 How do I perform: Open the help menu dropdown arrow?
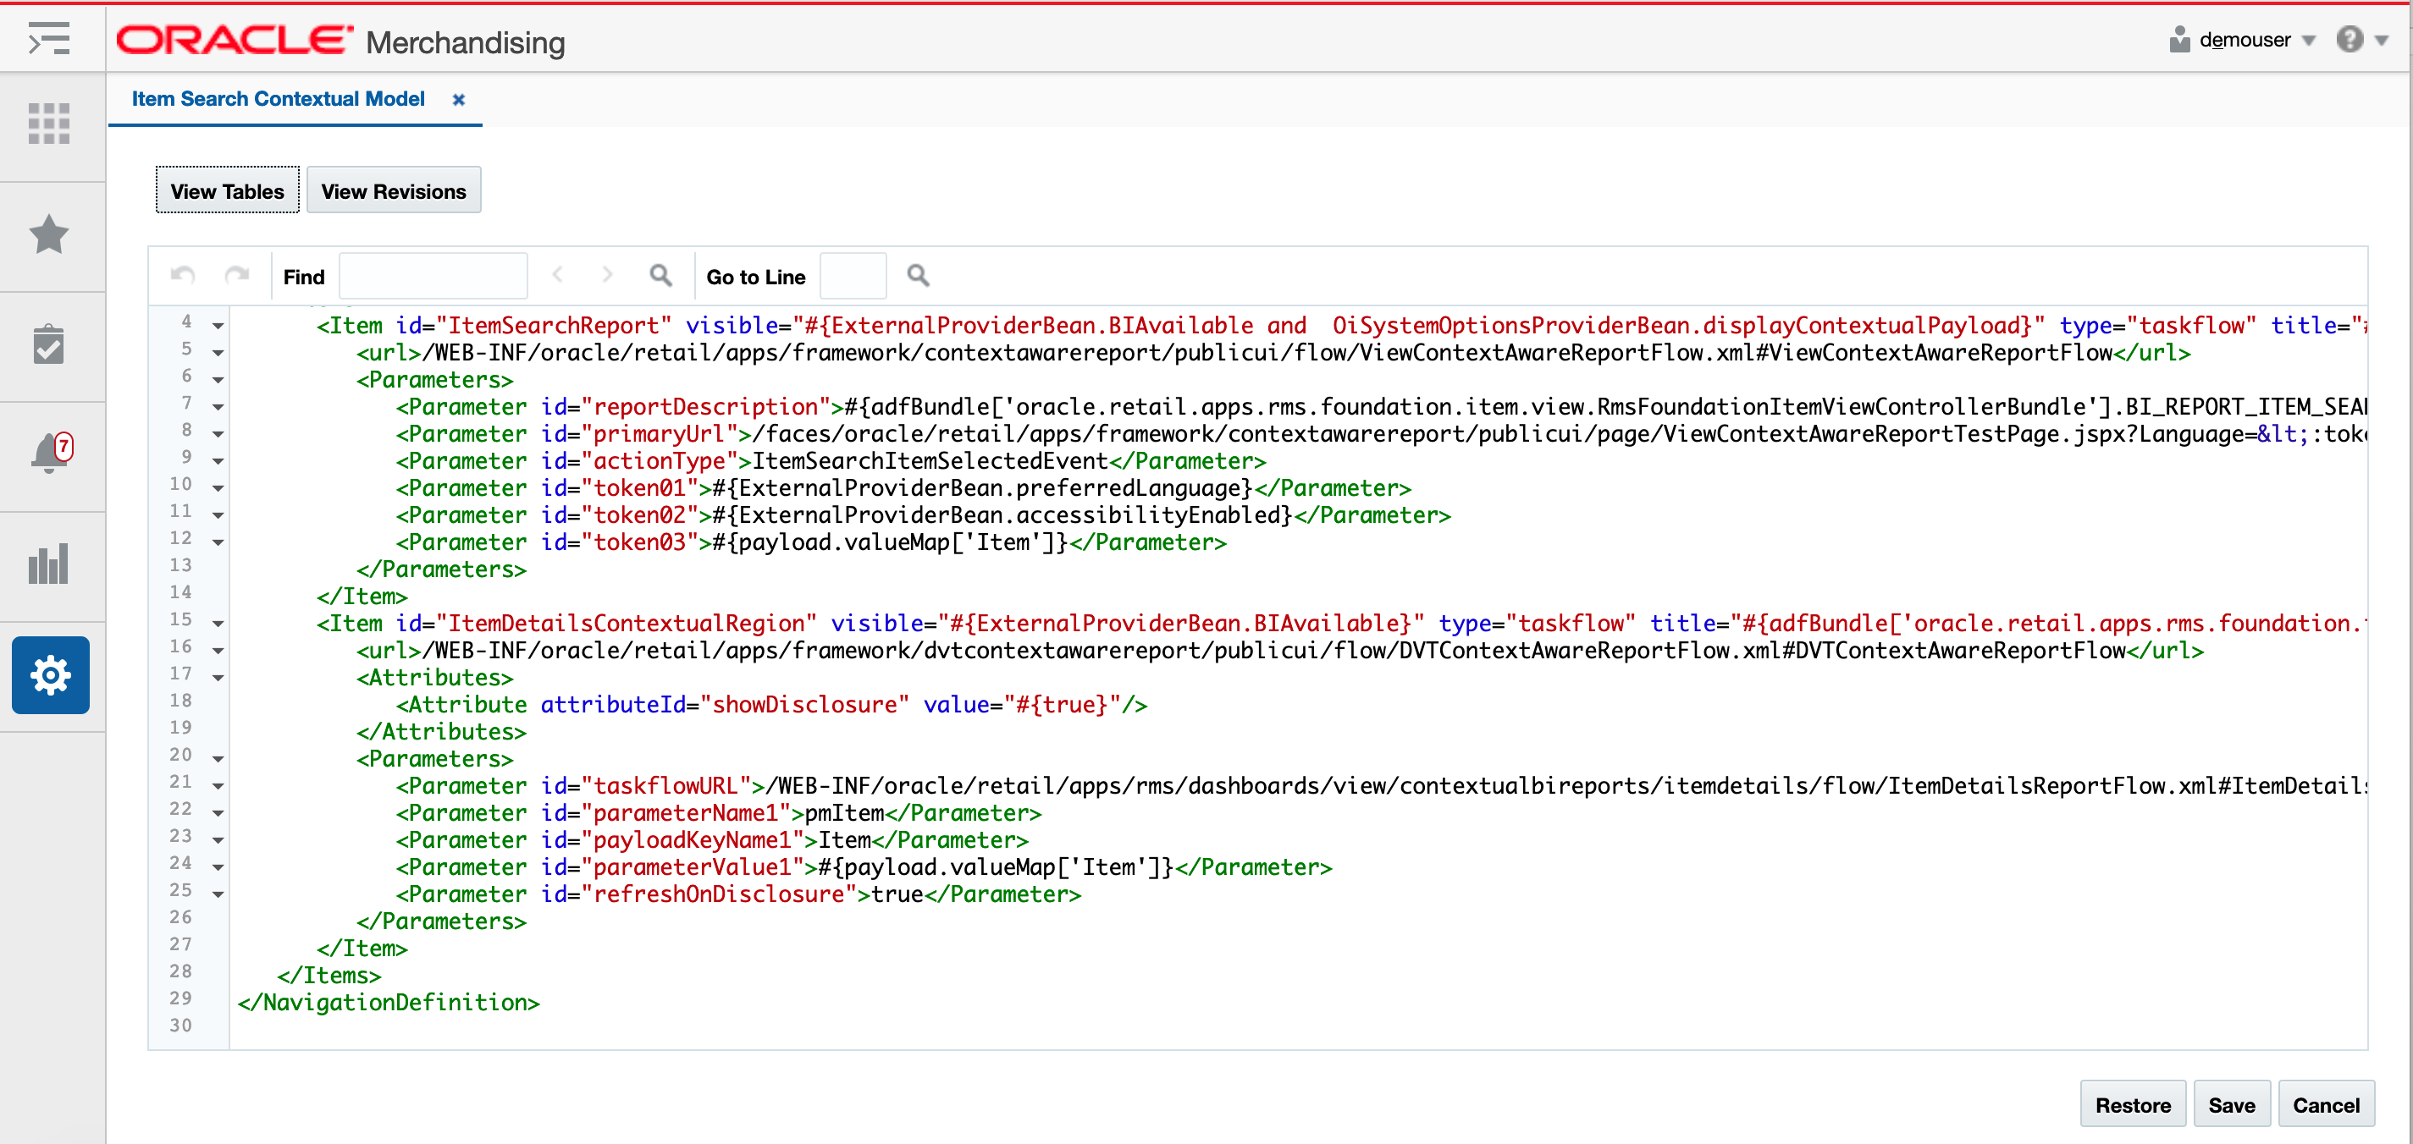point(2382,41)
